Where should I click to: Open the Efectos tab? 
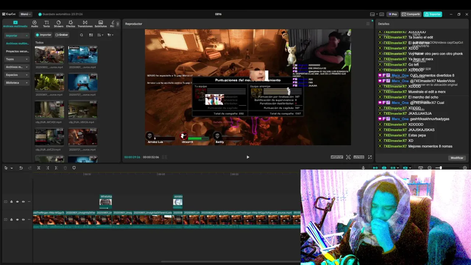71,24
